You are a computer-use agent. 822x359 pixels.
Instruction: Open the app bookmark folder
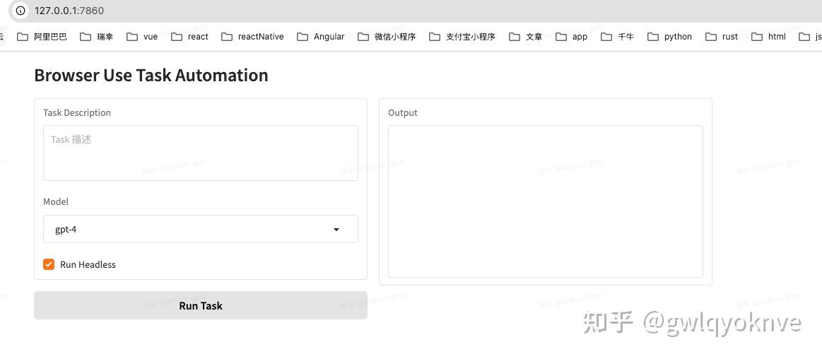point(571,37)
